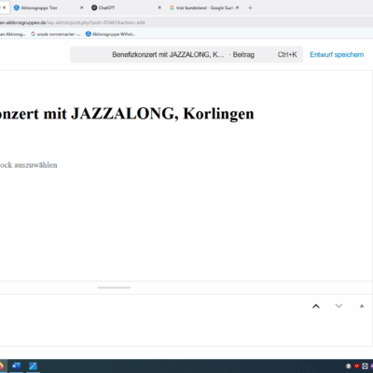
Task: Click the browser address bar URL
Action: point(73,22)
